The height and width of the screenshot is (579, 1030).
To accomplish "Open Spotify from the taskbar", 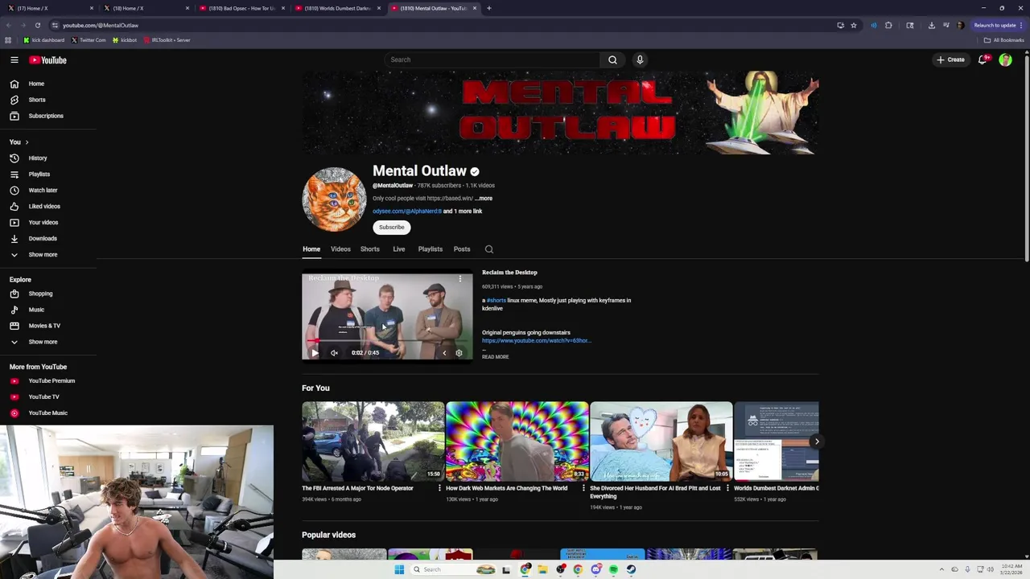I will 613,569.
